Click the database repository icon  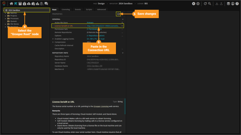click(x=228, y=4)
